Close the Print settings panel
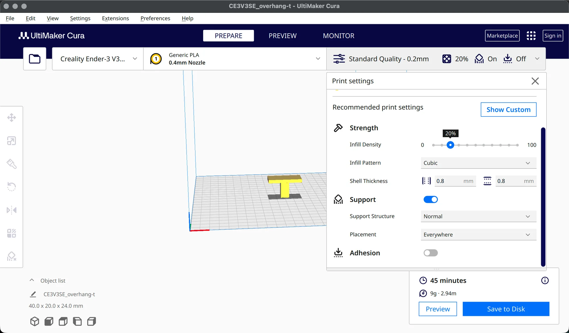Image resolution: width=569 pixels, height=333 pixels. pos(535,81)
